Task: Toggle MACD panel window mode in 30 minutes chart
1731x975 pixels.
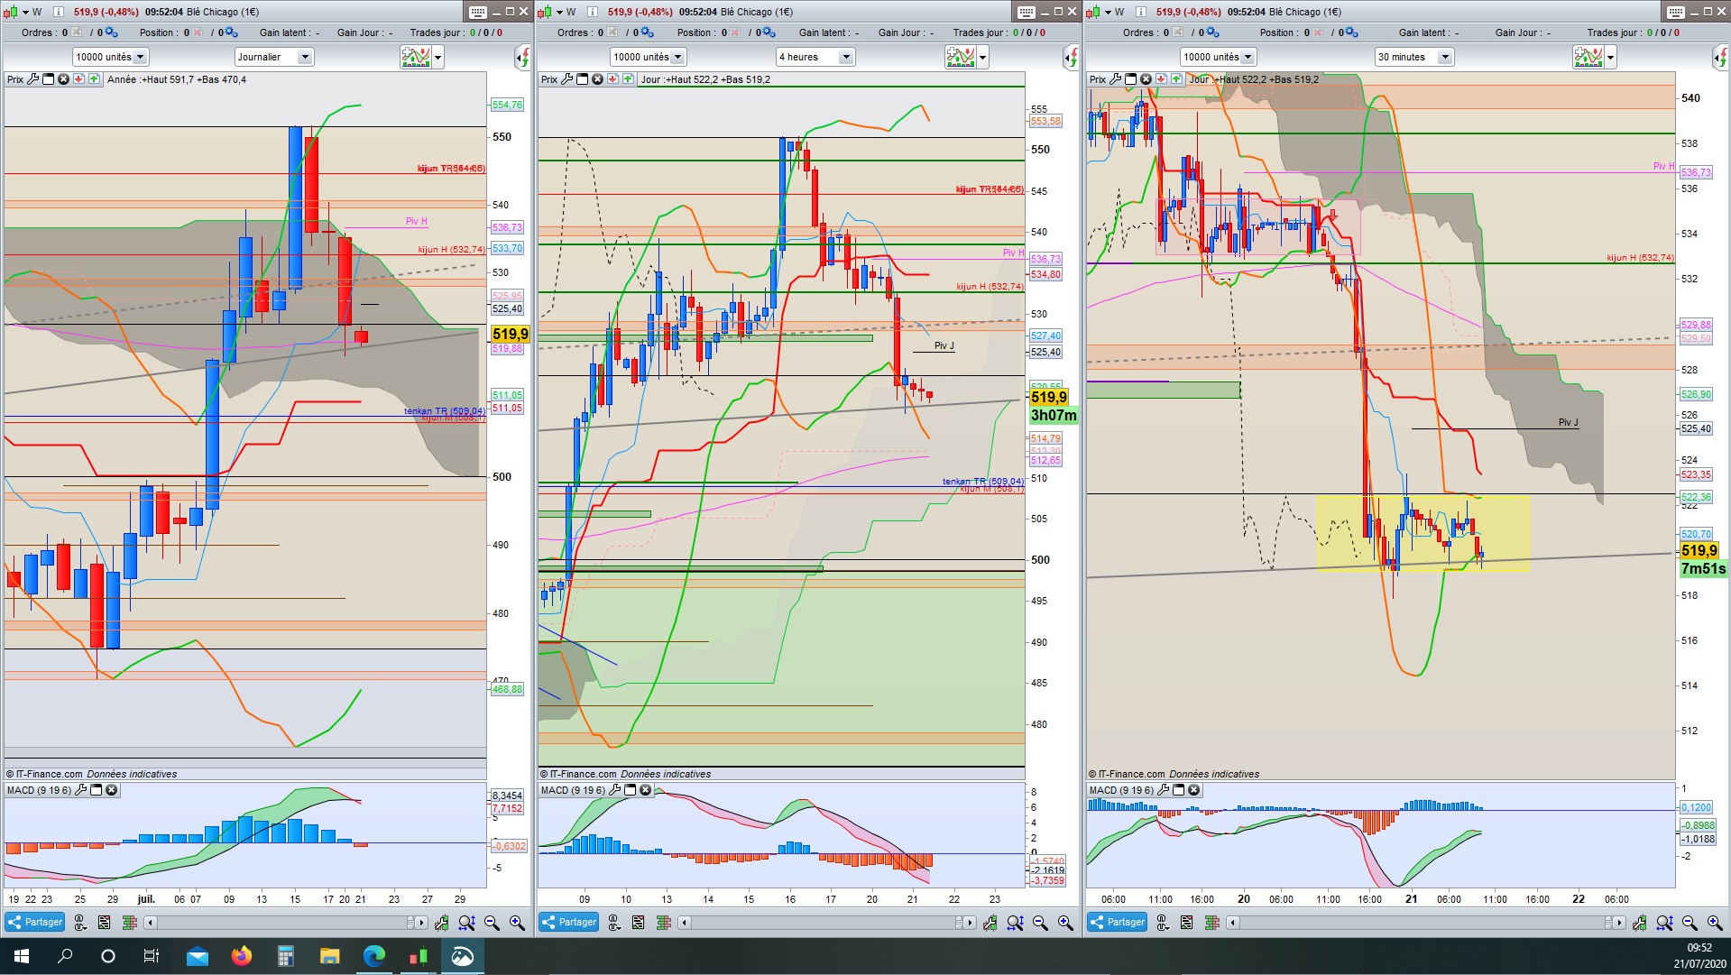Action: (x=1179, y=790)
